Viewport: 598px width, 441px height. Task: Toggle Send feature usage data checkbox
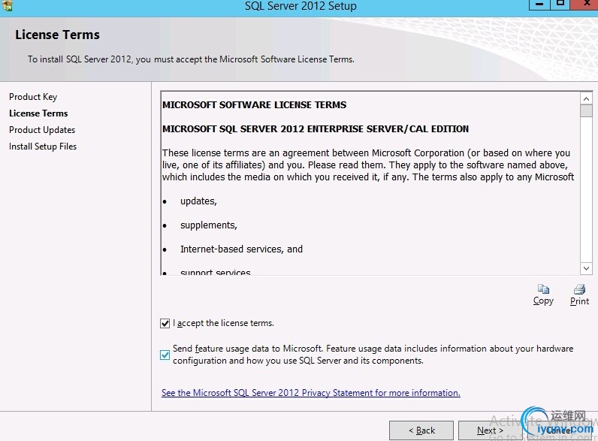(165, 355)
